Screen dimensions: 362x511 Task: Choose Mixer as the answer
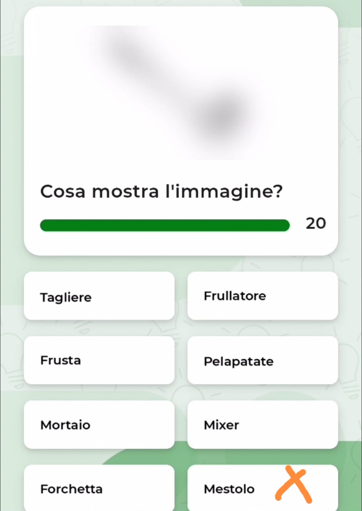pyautogui.click(x=262, y=425)
